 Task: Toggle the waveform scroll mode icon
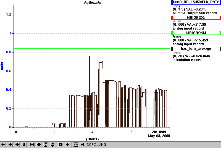[x=76, y=145]
